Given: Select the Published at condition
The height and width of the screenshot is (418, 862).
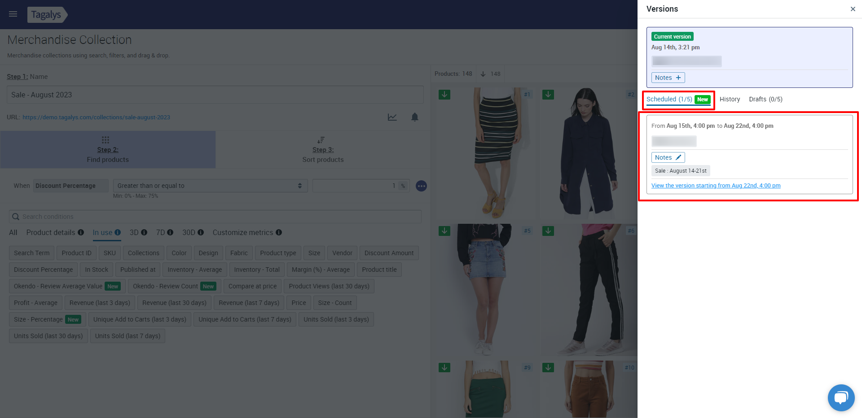Looking at the screenshot, I should (x=138, y=270).
